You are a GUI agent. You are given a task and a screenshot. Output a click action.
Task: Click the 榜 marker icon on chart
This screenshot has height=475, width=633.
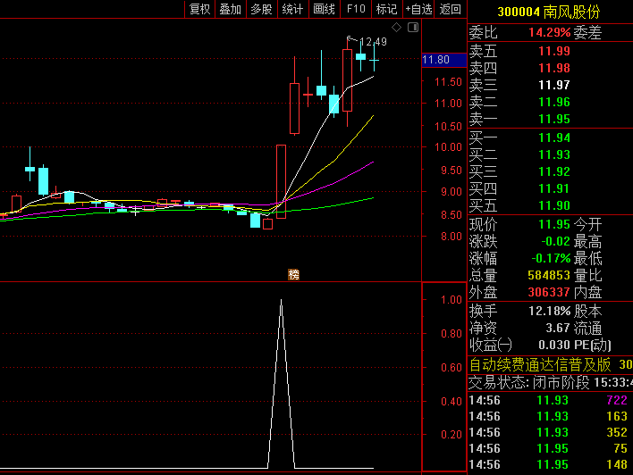point(293,274)
